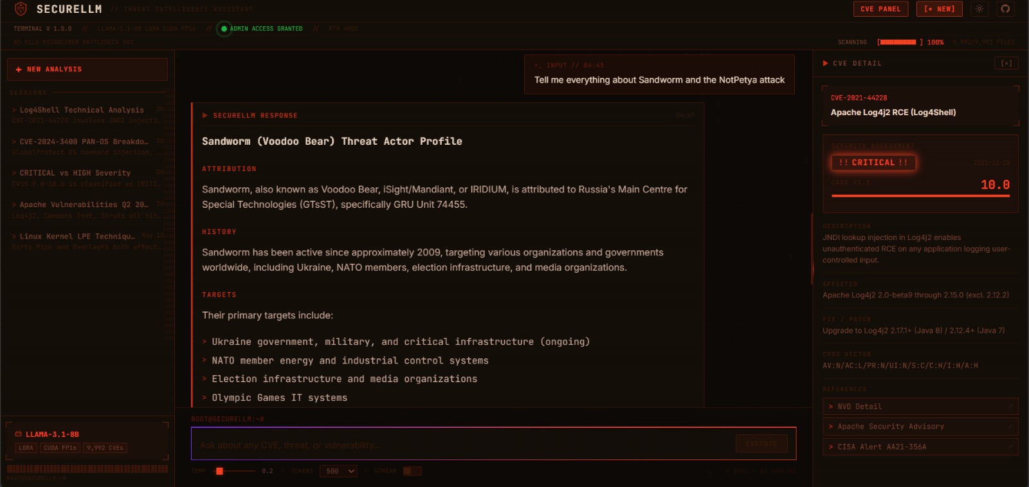Click the [+ NEW] header button
This screenshot has width=1029, height=487.
click(939, 9)
